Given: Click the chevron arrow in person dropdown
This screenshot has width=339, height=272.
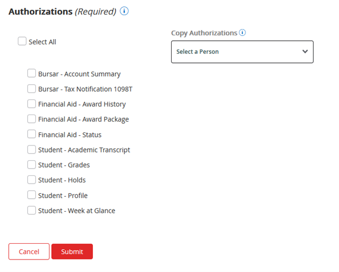Looking at the screenshot, I should (x=305, y=52).
